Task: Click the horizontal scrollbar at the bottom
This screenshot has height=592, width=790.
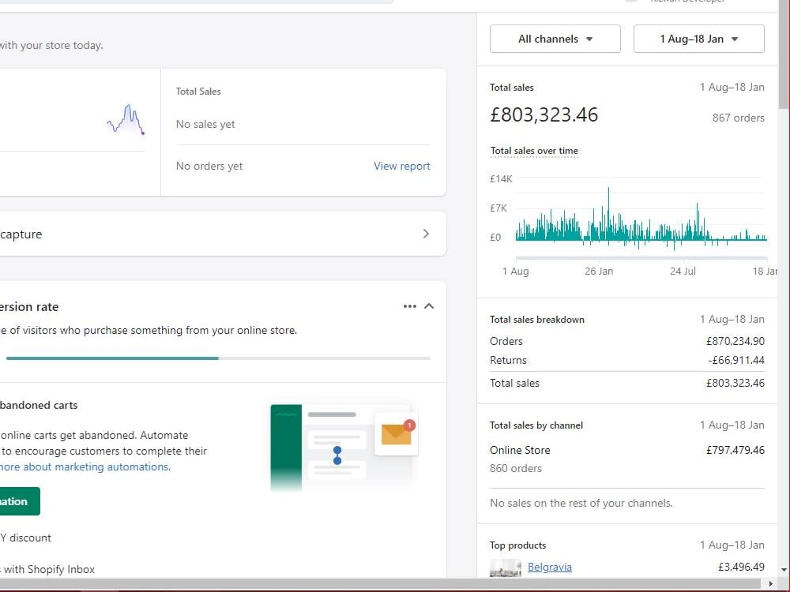Action: (382, 583)
